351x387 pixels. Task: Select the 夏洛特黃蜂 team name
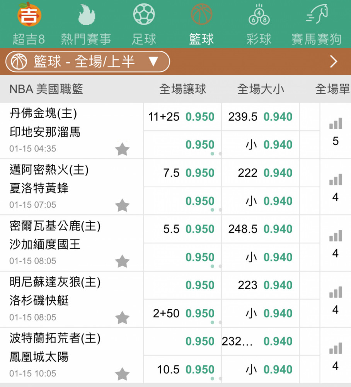39,188
